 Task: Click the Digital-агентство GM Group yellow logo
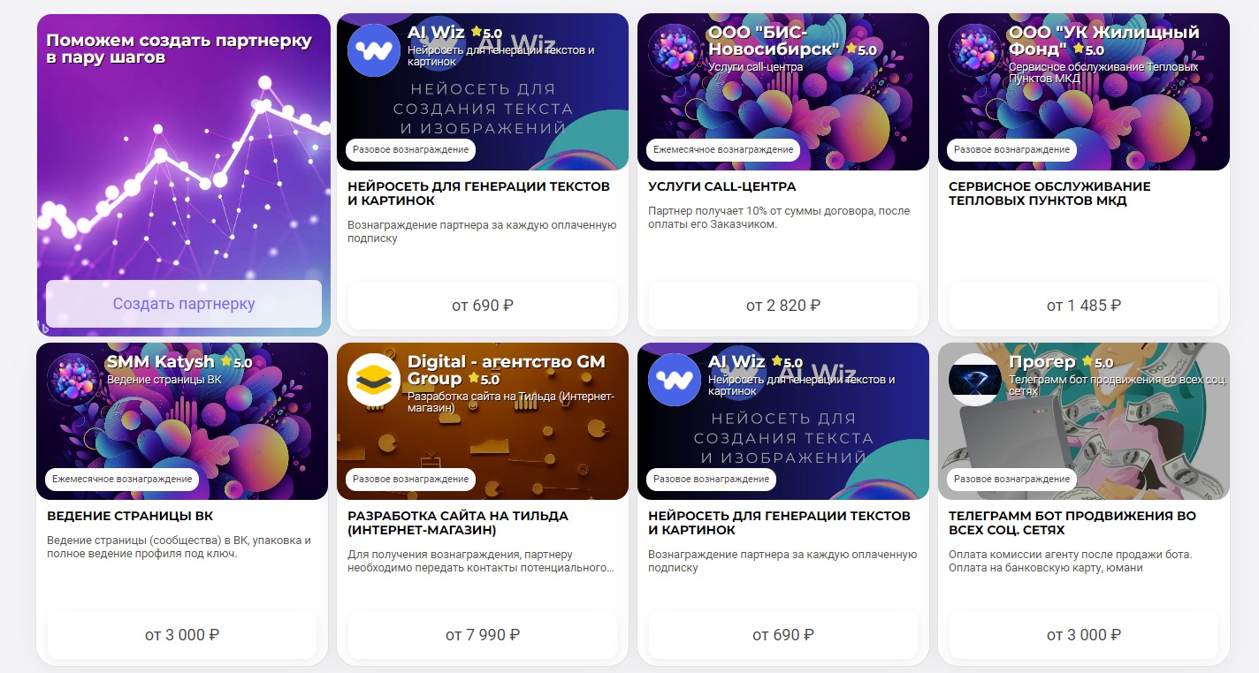[x=374, y=380]
